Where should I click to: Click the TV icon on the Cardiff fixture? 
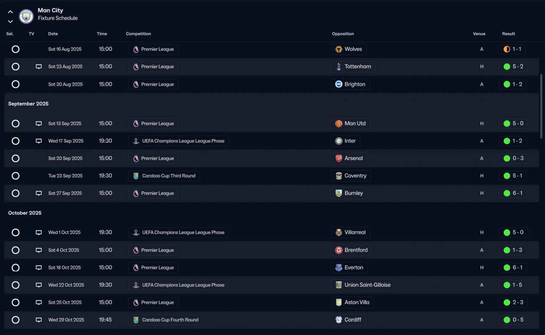(39, 320)
